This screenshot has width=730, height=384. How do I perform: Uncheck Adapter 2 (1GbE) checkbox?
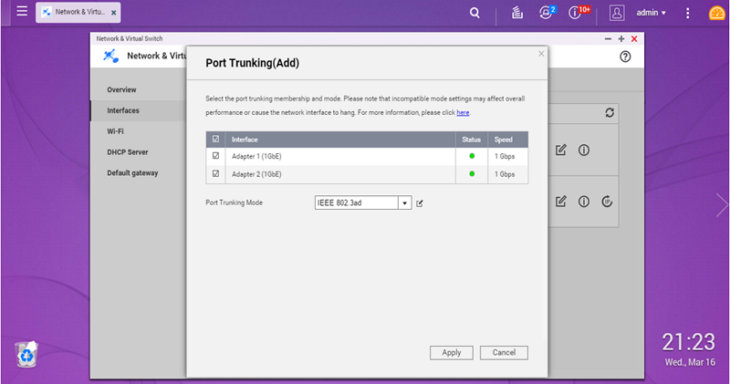(x=215, y=173)
